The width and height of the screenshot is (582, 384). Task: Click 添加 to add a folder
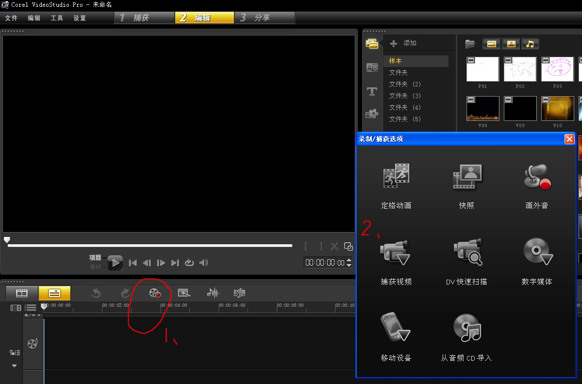point(403,43)
